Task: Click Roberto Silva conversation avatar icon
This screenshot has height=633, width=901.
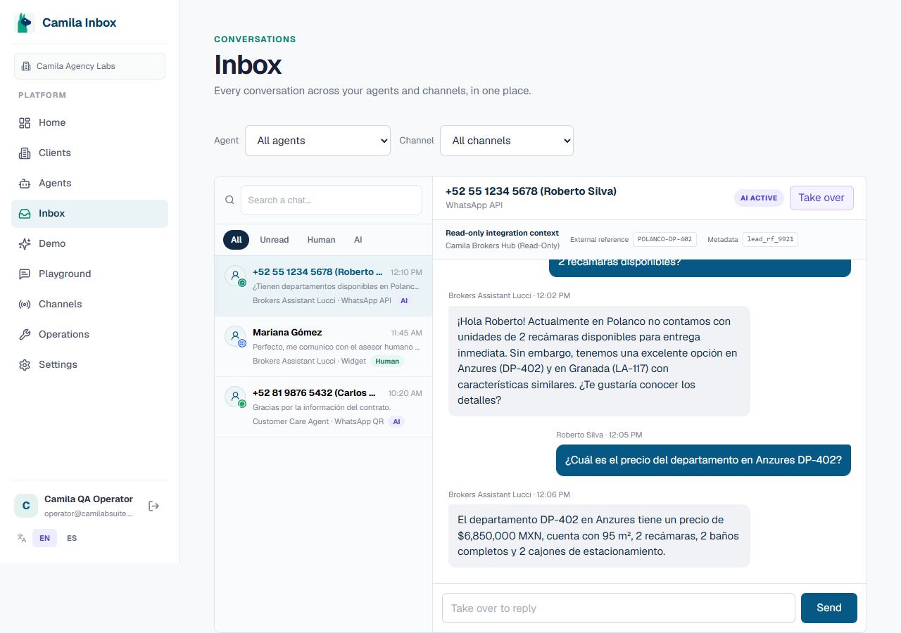Action: click(235, 276)
